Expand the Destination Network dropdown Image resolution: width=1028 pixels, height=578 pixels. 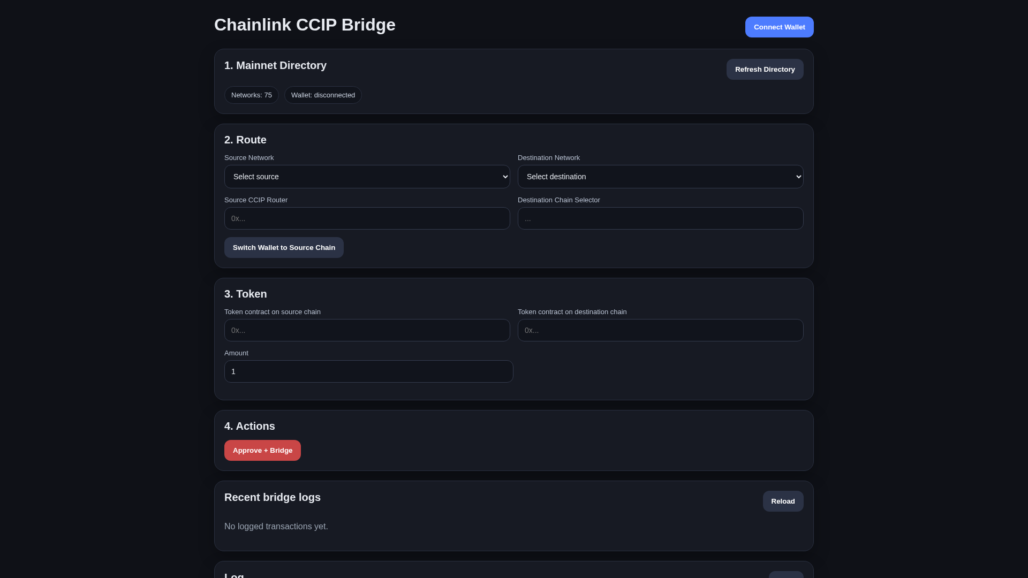click(x=660, y=177)
